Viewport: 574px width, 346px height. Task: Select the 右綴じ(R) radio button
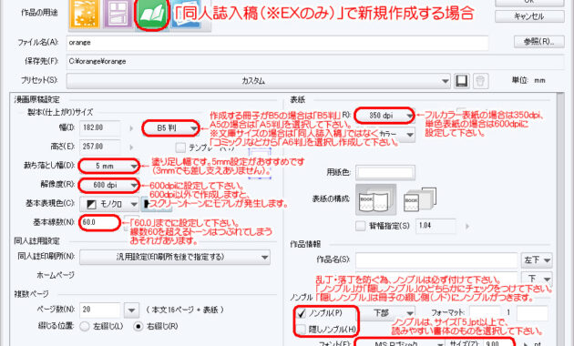(x=138, y=326)
